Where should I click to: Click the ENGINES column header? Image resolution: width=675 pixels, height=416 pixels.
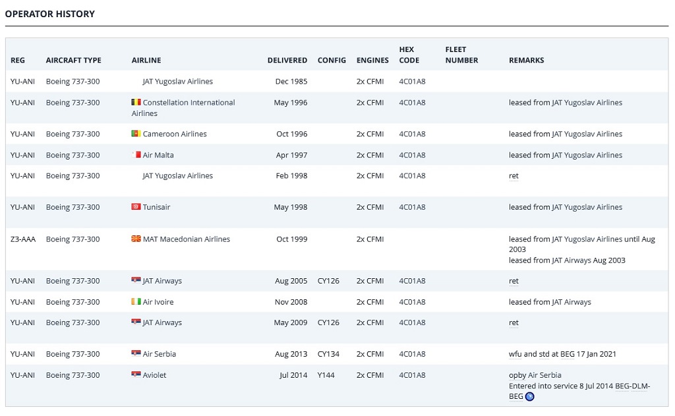coord(372,60)
